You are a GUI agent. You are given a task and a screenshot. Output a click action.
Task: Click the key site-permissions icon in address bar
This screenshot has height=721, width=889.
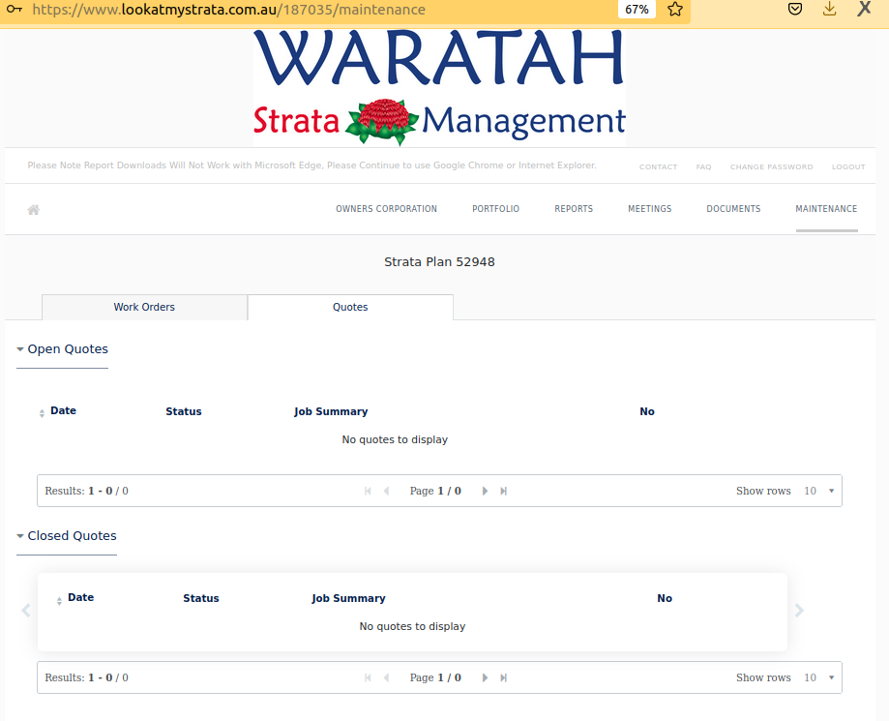coord(15,9)
